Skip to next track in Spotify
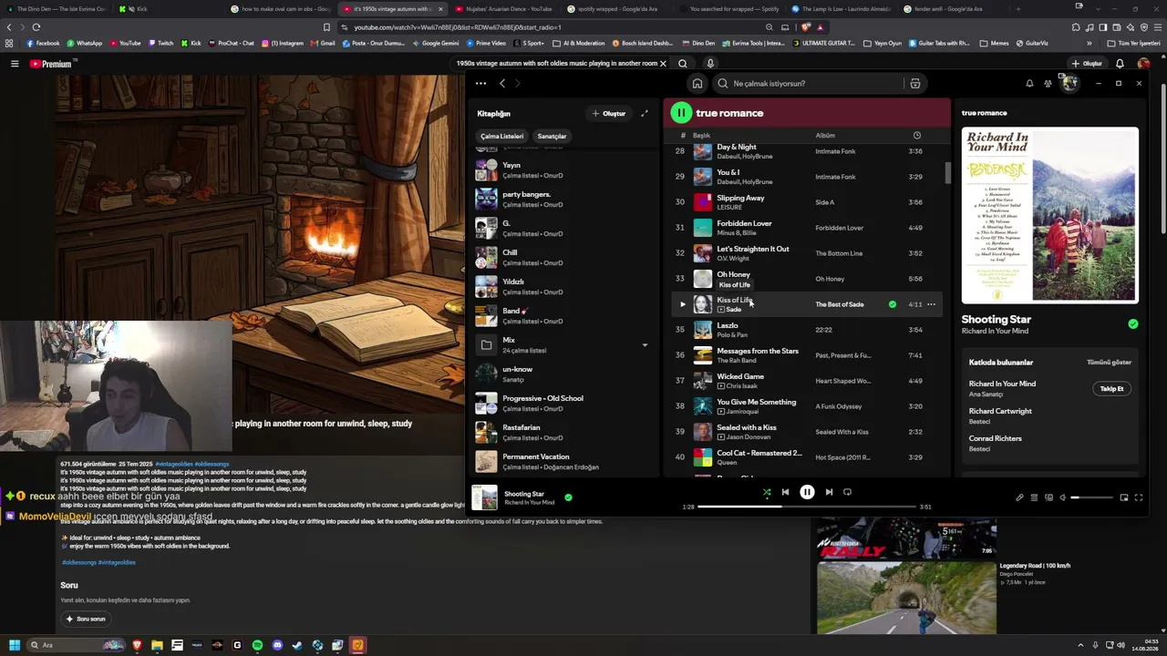The image size is (1167, 656). [x=829, y=492]
